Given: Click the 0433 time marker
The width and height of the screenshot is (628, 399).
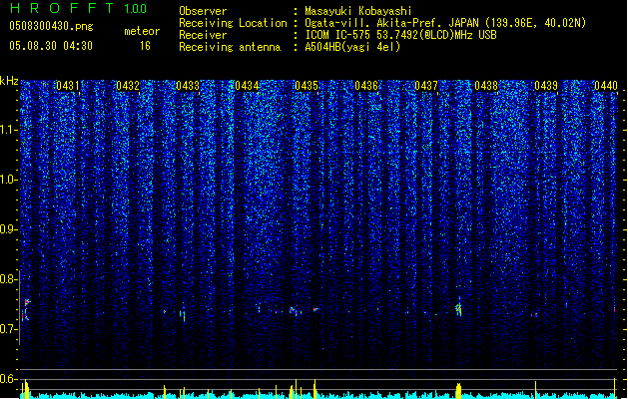Looking at the screenshot, I should (188, 86).
